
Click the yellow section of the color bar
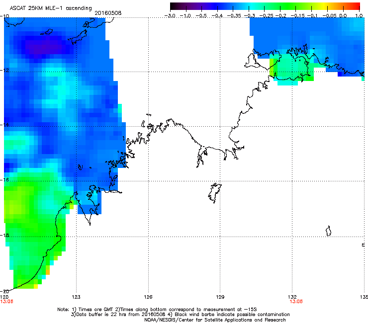click(325, 6)
